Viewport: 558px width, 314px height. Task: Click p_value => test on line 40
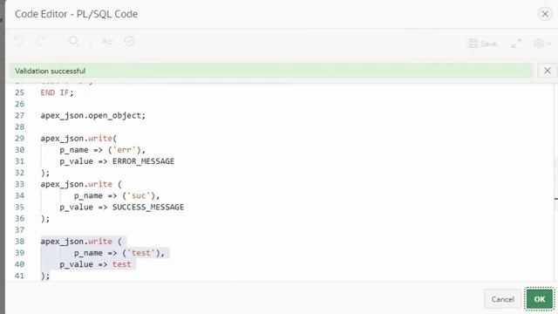95,264
